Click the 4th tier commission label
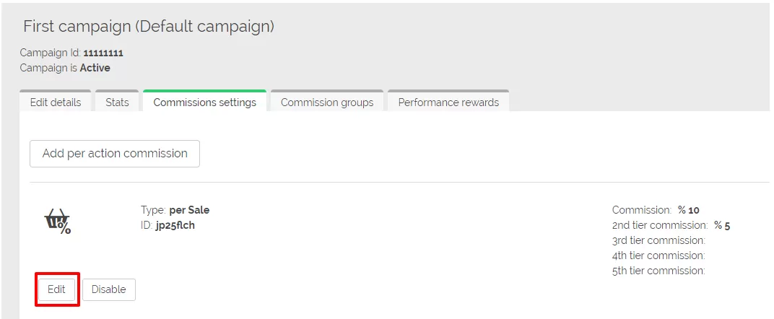The height and width of the screenshot is (319, 774). point(658,255)
